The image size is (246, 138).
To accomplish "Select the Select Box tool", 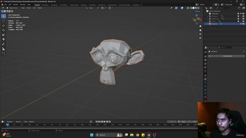I will coord(3,16).
